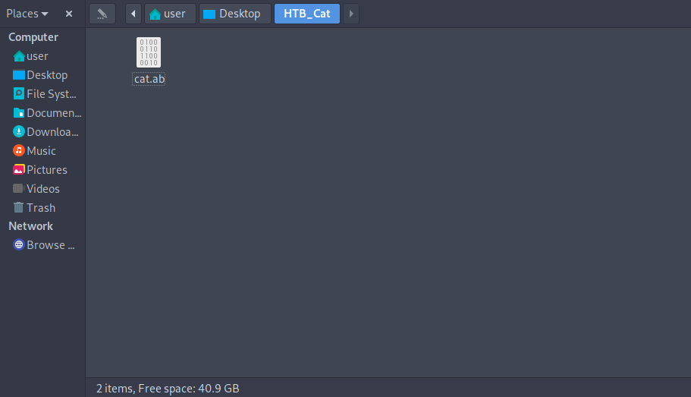
Task: Open the Places dropdown menu
Action: [x=27, y=14]
